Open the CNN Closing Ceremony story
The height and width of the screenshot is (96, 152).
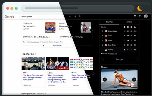click(33, 78)
